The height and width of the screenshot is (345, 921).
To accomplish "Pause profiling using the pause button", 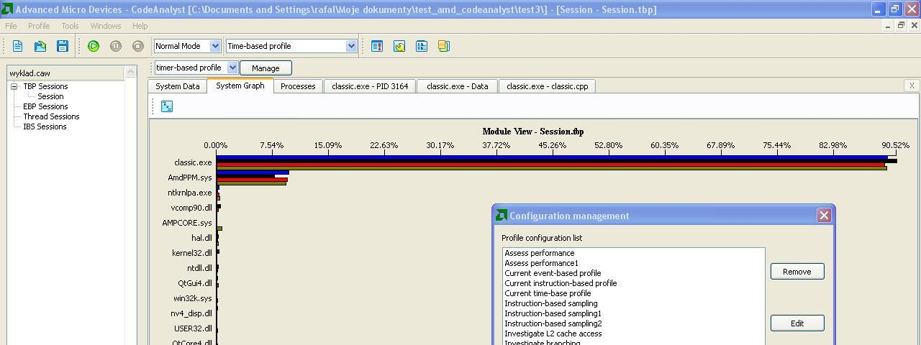I will [116, 46].
